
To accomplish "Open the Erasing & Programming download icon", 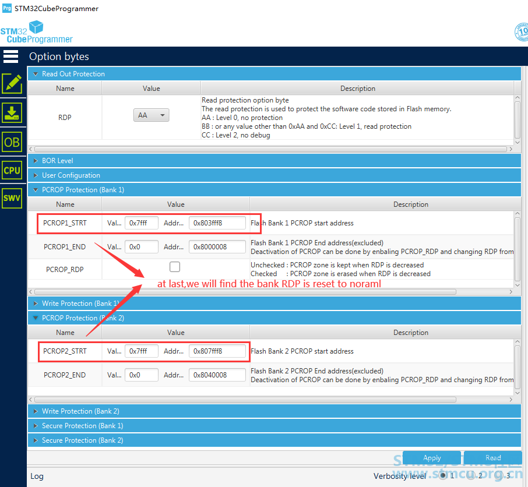I will click(x=12, y=112).
